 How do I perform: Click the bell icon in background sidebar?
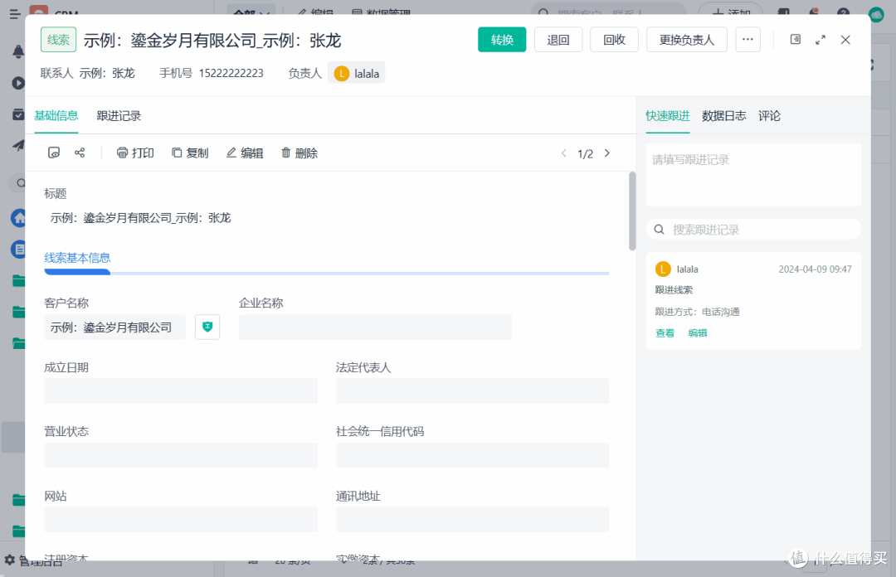18,51
